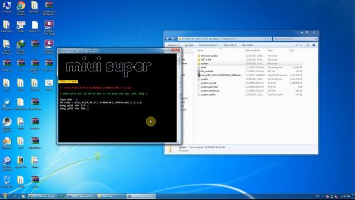Open the Organize dropdown menu
The height and width of the screenshot is (200, 355).
pos(174,45)
